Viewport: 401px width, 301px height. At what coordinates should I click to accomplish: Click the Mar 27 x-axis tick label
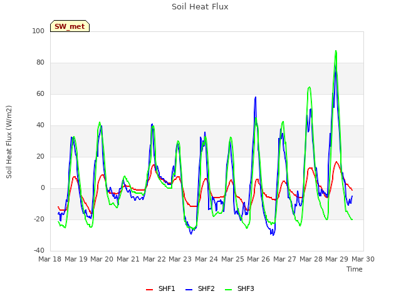284,259
